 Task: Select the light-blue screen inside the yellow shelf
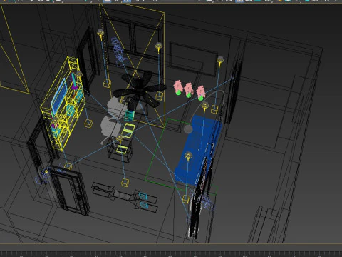point(58,96)
